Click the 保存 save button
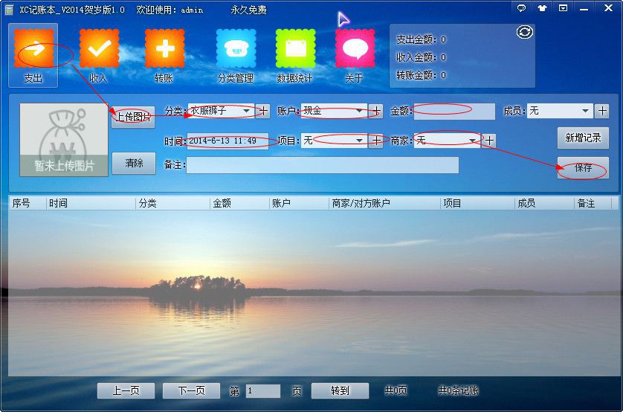Viewport: 623px width, 412px height. 583,168
